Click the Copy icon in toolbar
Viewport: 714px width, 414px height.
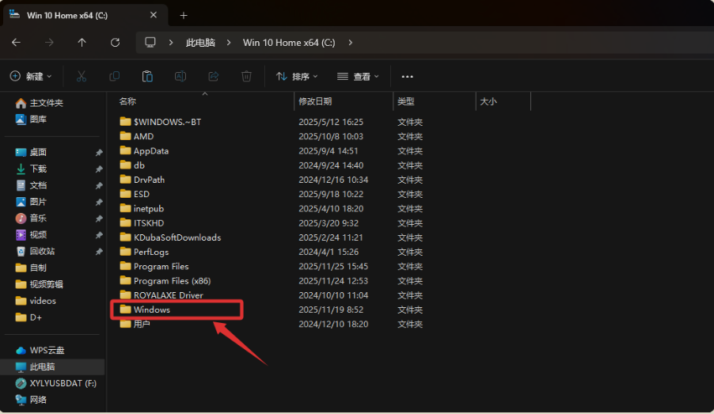point(114,77)
